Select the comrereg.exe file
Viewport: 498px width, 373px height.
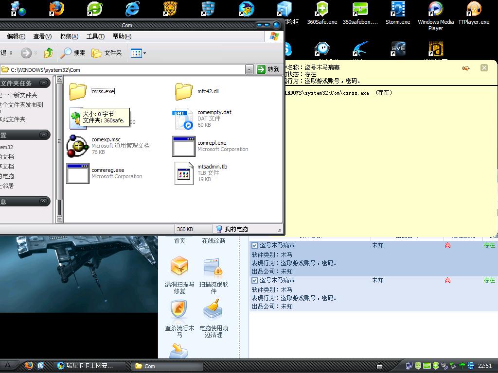click(105, 173)
